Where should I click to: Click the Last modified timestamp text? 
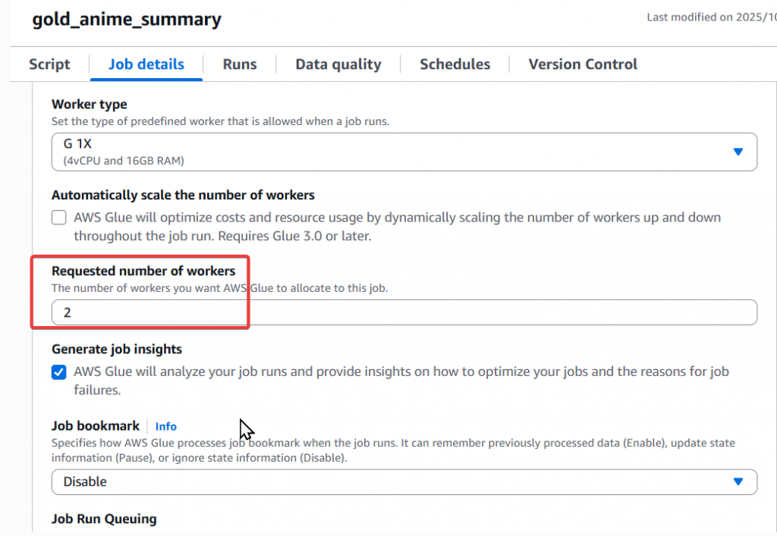click(x=712, y=17)
